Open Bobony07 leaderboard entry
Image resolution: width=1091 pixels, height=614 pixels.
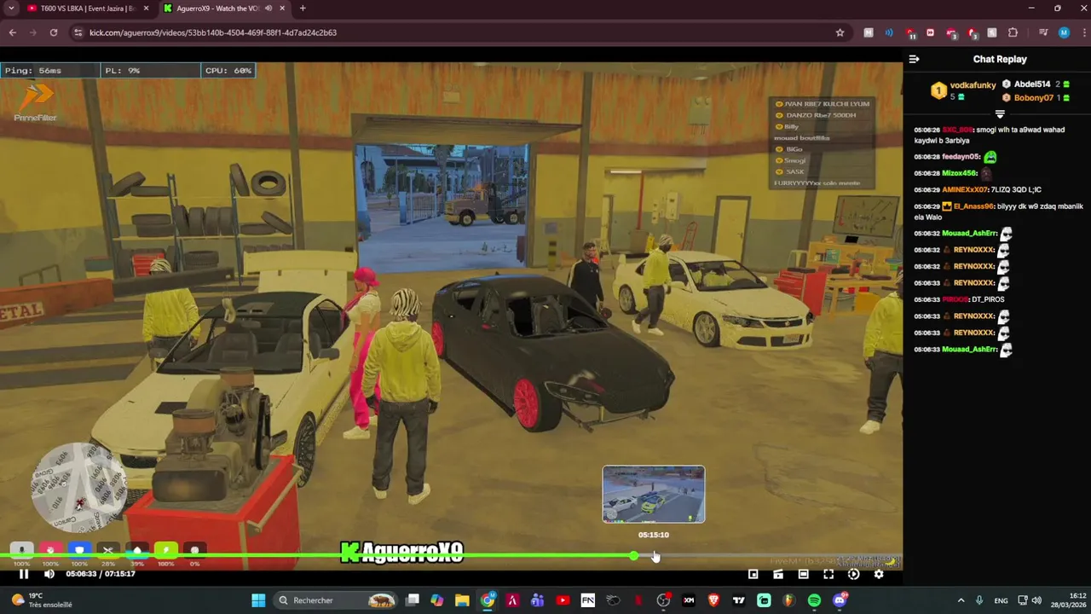[1036, 97]
